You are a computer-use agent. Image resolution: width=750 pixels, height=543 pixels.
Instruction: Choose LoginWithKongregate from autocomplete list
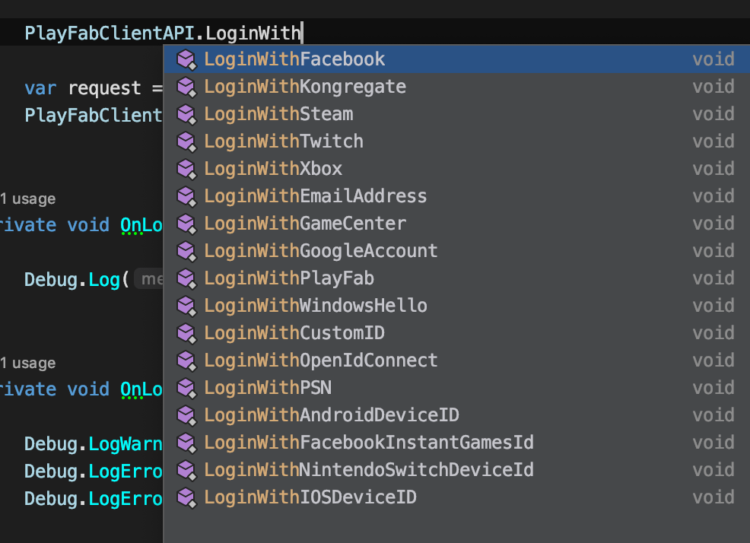tap(457, 87)
